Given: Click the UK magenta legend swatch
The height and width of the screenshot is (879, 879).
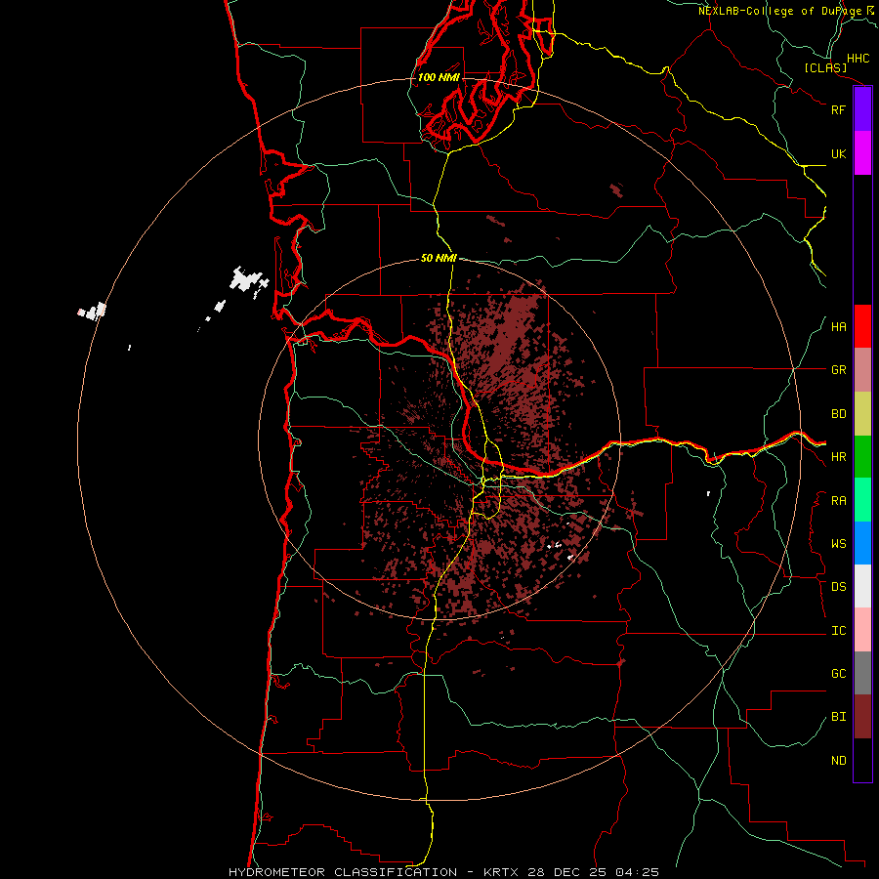Looking at the screenshot, I should point(862,153).
